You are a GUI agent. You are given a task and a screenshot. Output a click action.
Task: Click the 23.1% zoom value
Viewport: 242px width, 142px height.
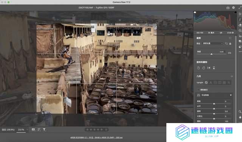pyautogui.click(x=21, y=130)
